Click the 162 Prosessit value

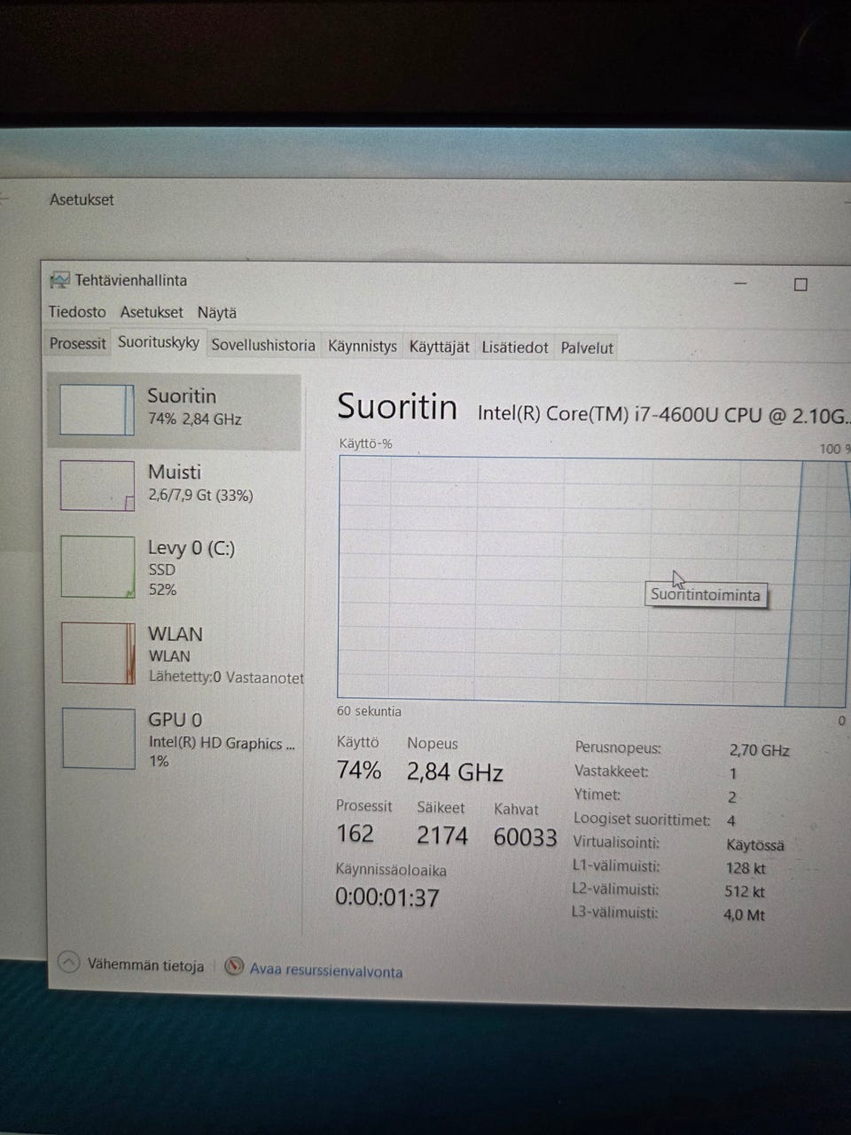click(x=355, y=834)
